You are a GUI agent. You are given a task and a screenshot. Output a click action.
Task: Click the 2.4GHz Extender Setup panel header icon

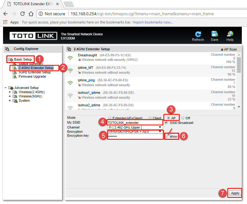[69, 49]
